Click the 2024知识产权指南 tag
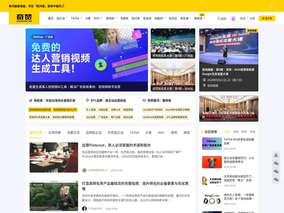Image resolution: width=284 pixels, height=213 pixels. 153,110
